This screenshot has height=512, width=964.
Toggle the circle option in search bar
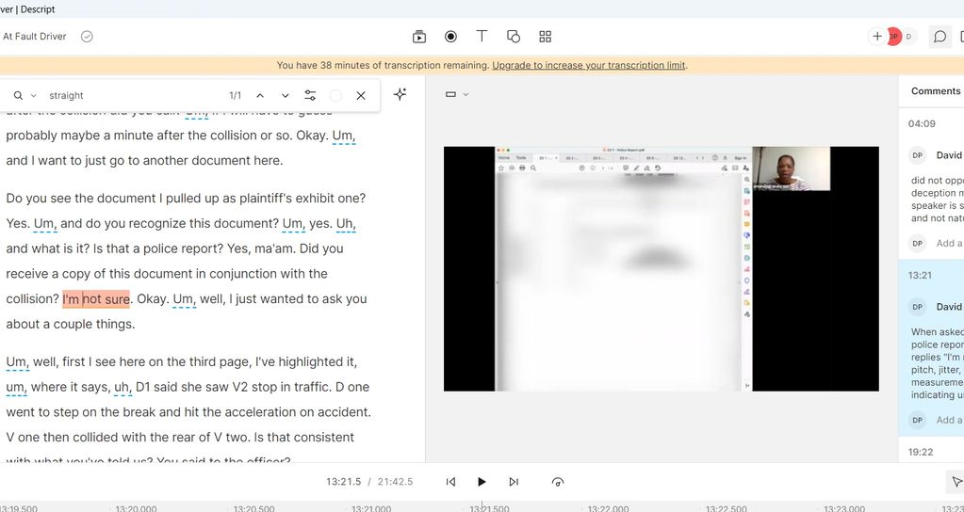pos(335,95)
